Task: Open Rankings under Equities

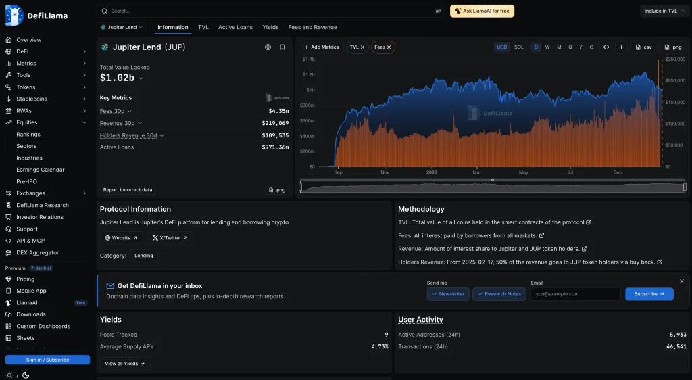Action: [28, 134]
